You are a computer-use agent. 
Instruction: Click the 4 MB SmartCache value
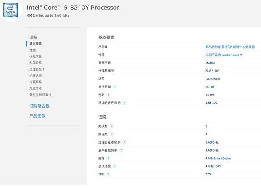[218, 158]
